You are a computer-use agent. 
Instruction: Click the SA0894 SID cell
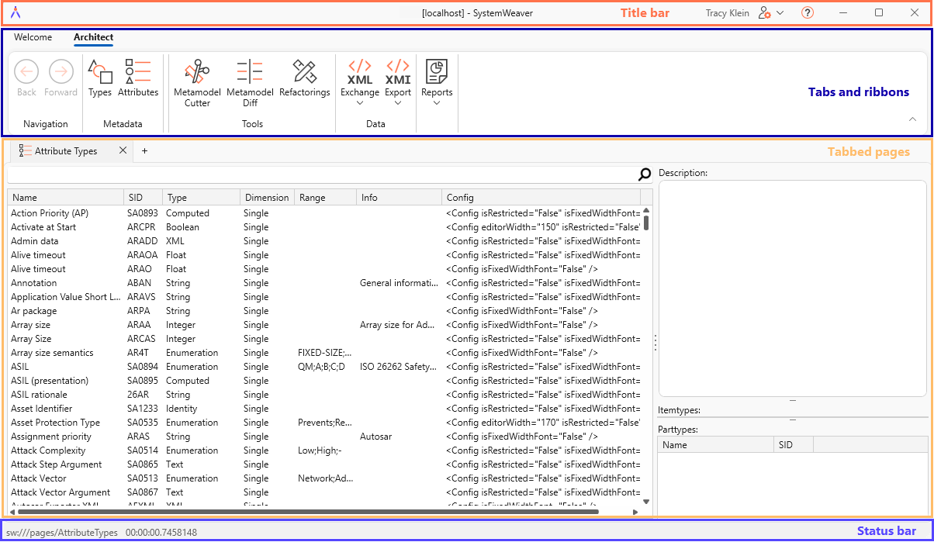(x=143, y=367)
